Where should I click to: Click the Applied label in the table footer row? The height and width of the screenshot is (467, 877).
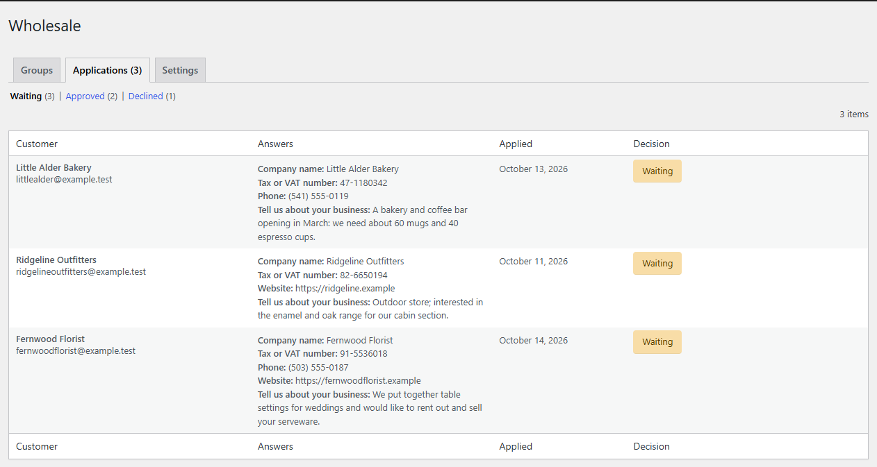pyautogui.click(x=516, y=447)
